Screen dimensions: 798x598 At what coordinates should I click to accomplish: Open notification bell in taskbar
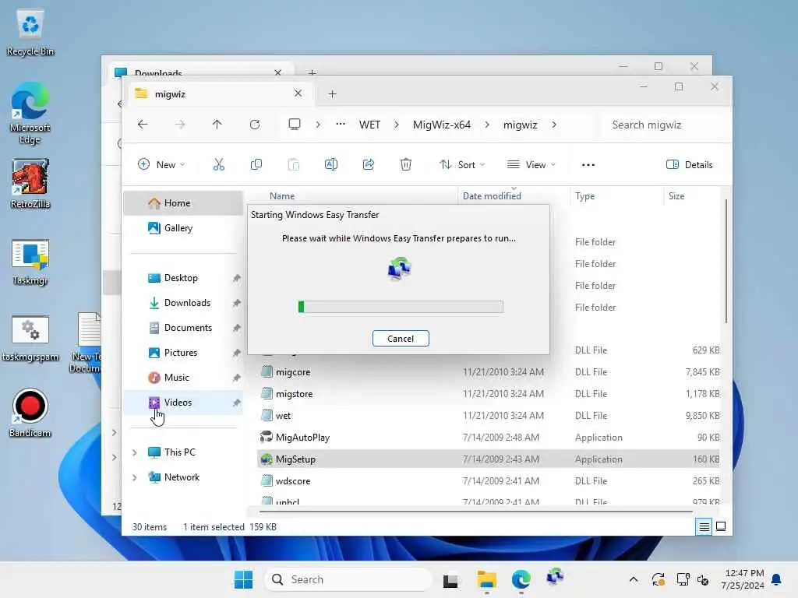point(776,579)
